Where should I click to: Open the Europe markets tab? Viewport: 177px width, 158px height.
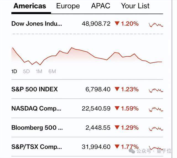pyautogui.click(x=68, y=6)
